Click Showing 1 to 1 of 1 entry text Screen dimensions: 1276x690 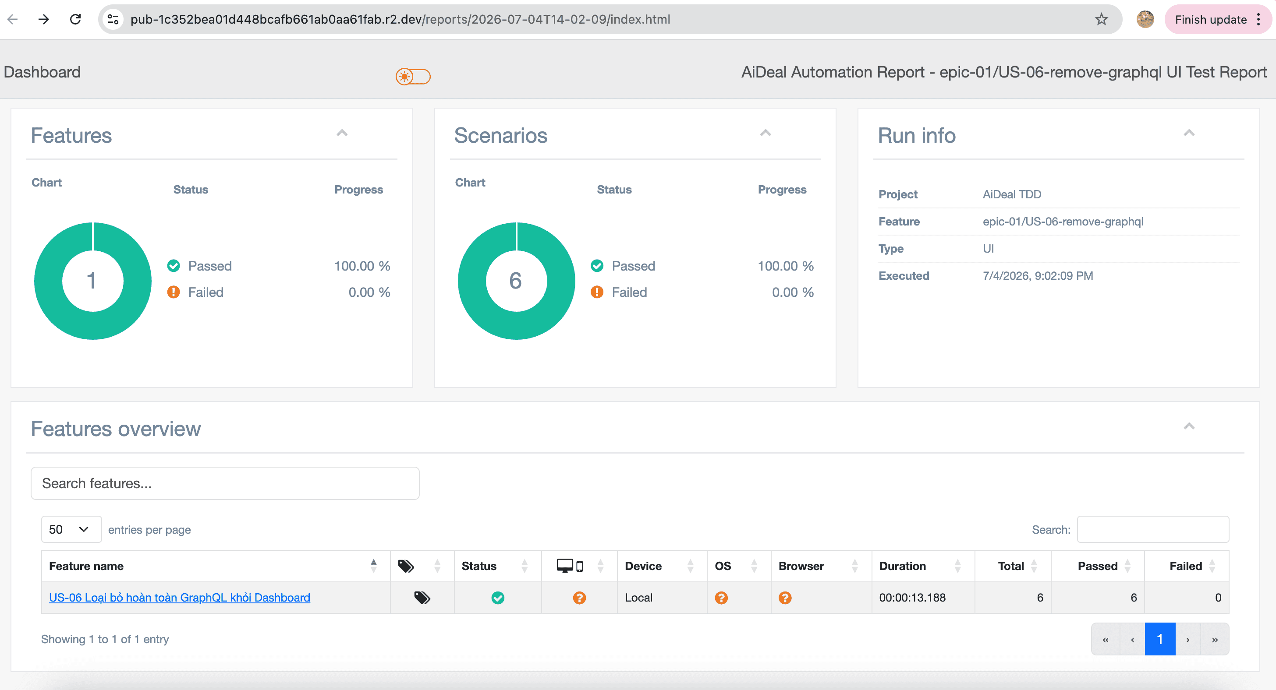tap(105, 639)
